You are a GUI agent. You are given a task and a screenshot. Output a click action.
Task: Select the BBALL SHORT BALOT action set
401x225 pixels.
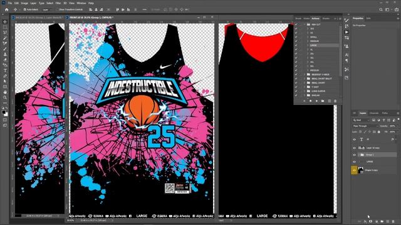tap(321, 78)
